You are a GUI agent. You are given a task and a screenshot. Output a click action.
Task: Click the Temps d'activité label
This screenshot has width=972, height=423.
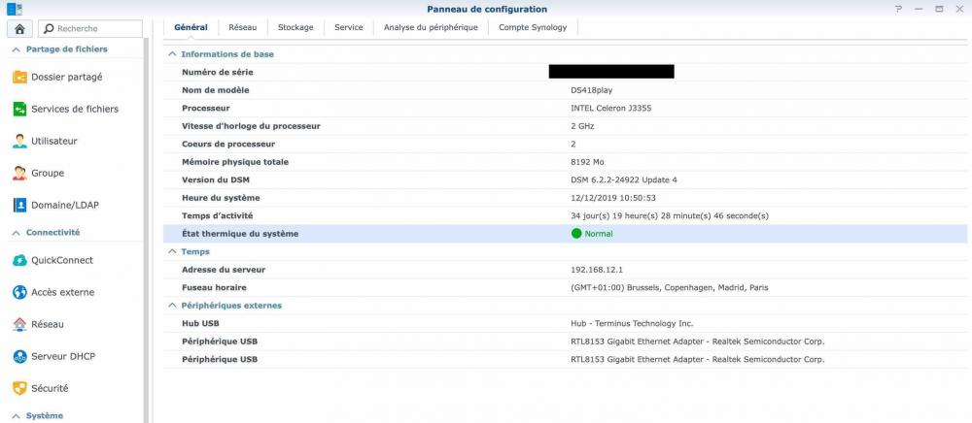pyautogui.click(x=218, y=215)
